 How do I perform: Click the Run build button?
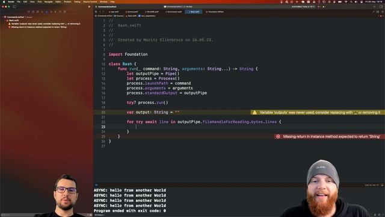click(x=89, y=7)
